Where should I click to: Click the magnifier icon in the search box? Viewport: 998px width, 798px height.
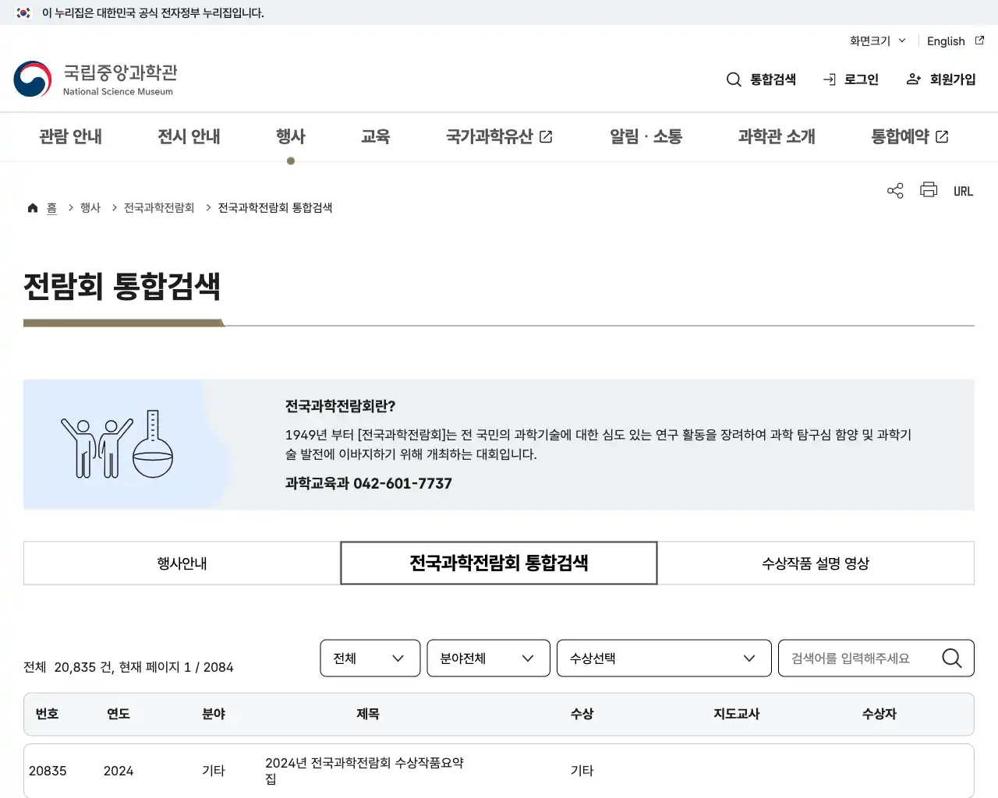[x=951, y=658]
